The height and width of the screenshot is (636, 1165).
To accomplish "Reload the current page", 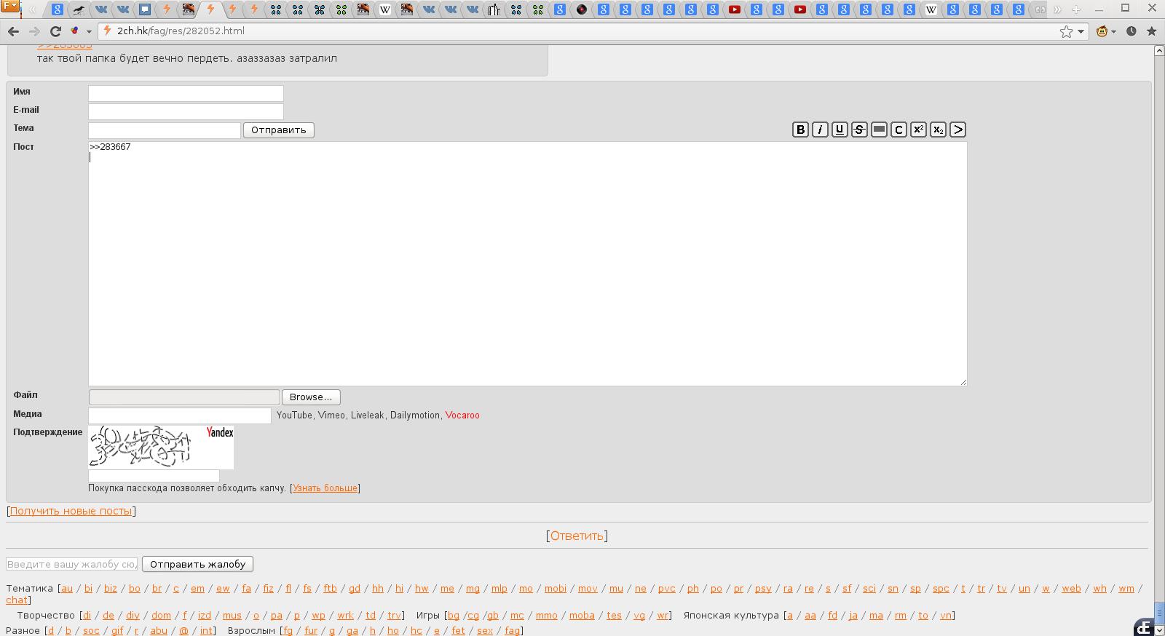I will pos(55,31).
